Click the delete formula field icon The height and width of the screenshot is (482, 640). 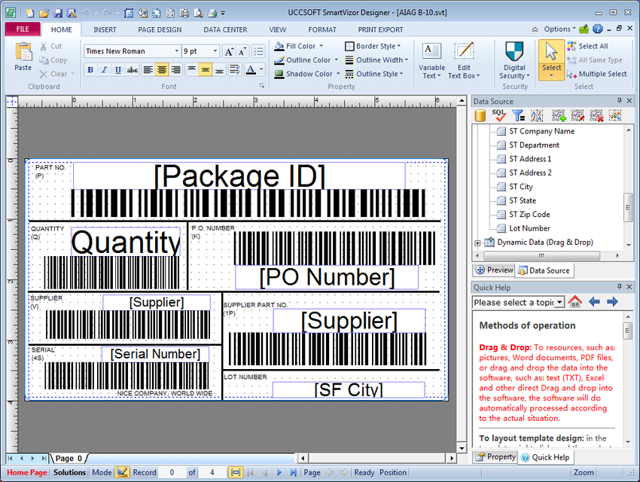596,115
